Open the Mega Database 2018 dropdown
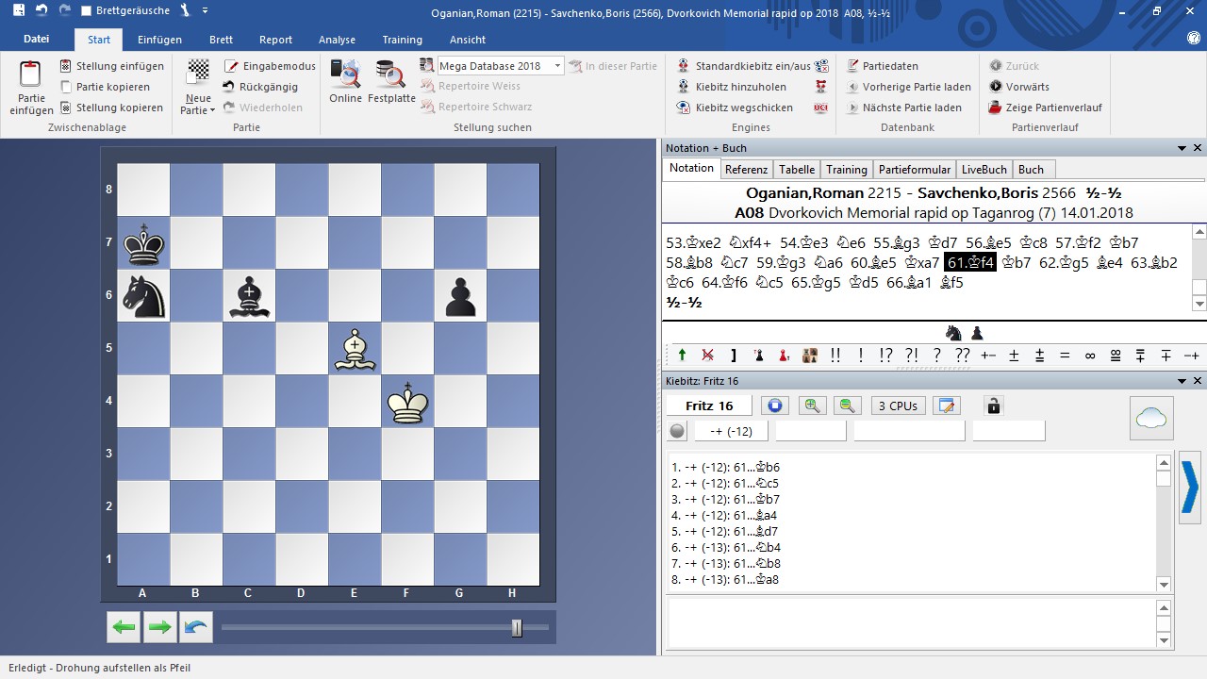 pyautogui.click(x=557, y=66)
